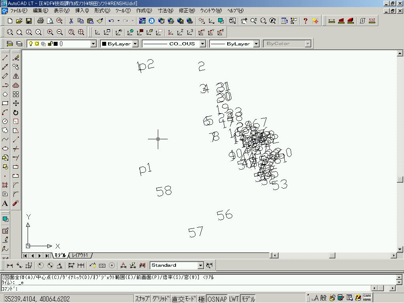Open the ByLayer color dropdown
Screen dimensions: 404x303
tap(136, 44)
